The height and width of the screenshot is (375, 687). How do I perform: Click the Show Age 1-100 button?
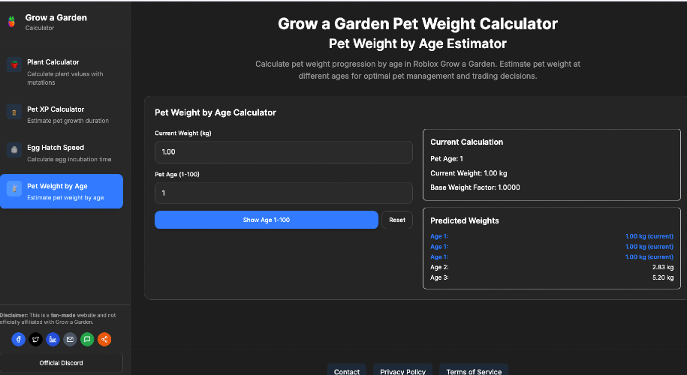coord(267,220)
